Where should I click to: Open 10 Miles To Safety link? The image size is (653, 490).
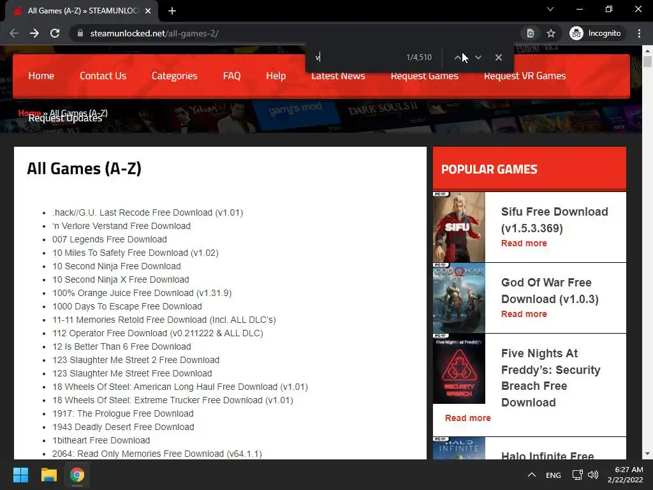[135, 253]
